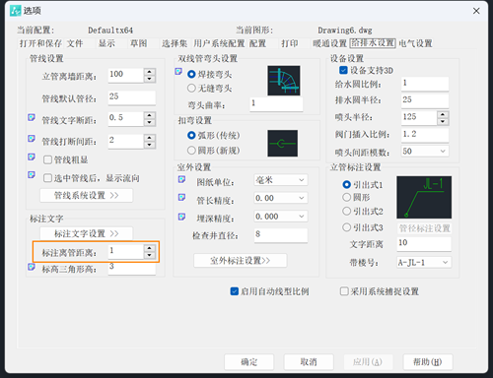Click the 取消 button
This screenshot has width=493, height=378.
309,362
